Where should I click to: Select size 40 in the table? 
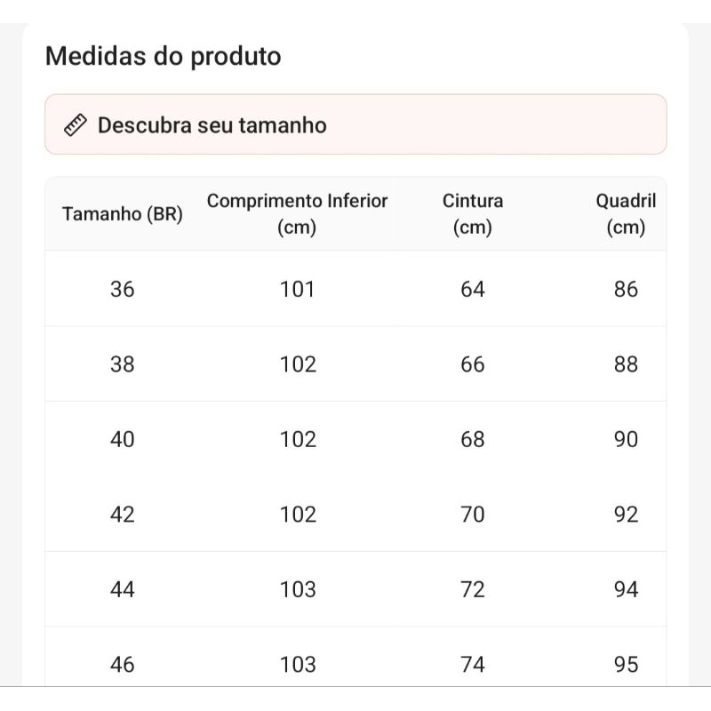coord(123,439)
